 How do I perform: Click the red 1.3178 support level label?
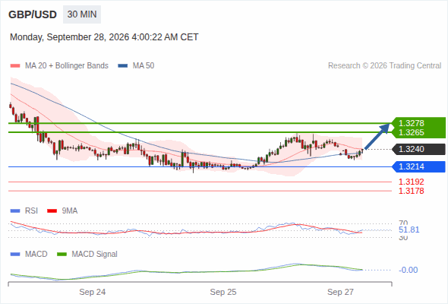[x=411, y=191]
